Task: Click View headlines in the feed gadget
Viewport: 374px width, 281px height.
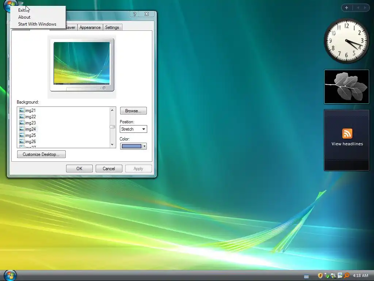Action: [347, 143]
